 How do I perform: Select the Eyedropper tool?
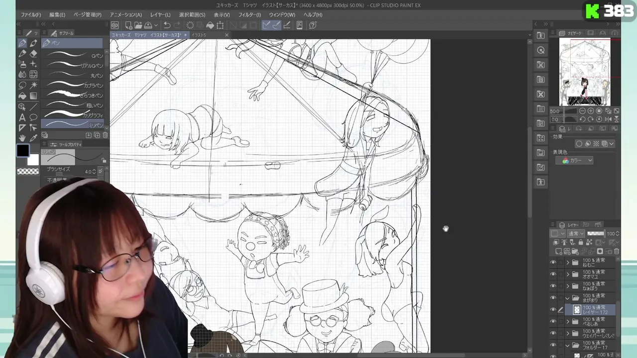33,138
